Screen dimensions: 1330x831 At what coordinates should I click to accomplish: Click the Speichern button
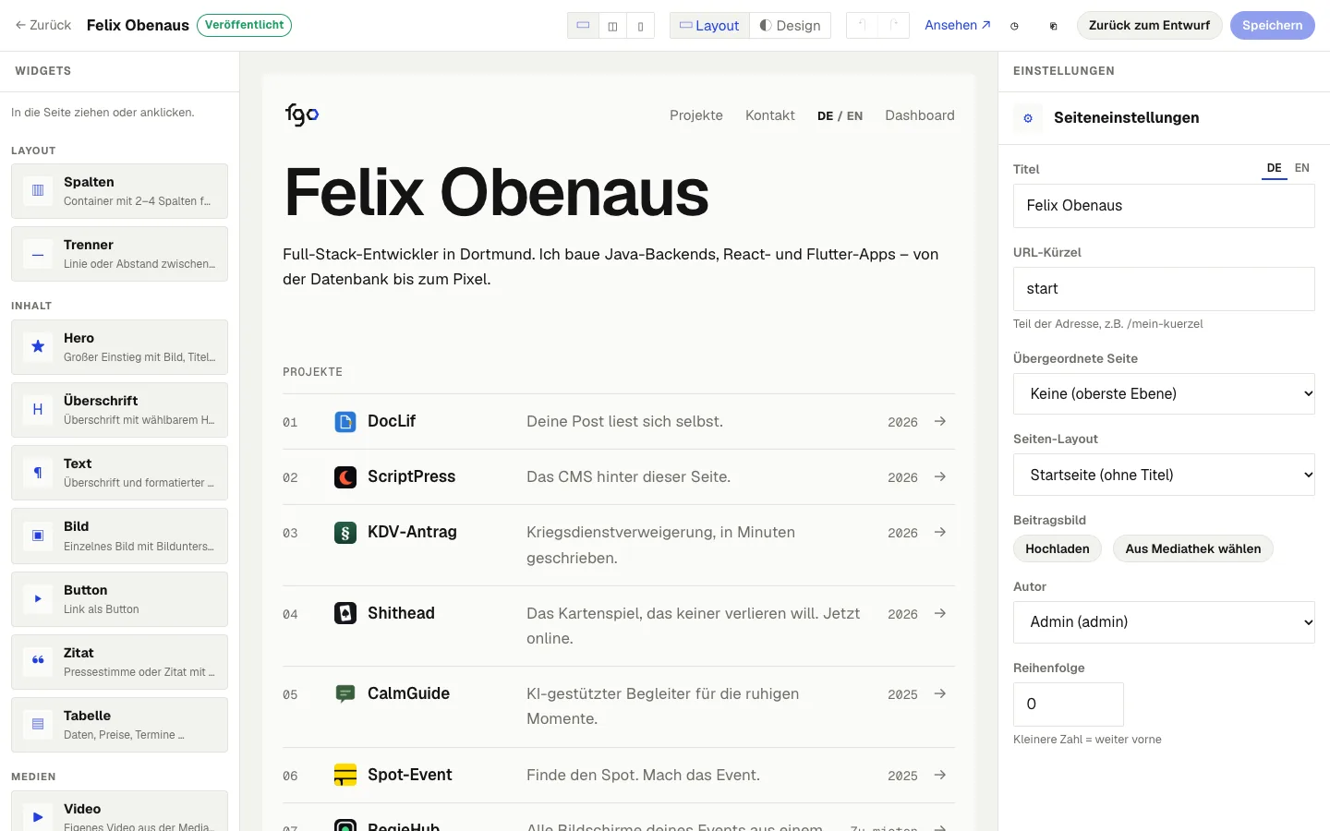tap(1272, 25)
